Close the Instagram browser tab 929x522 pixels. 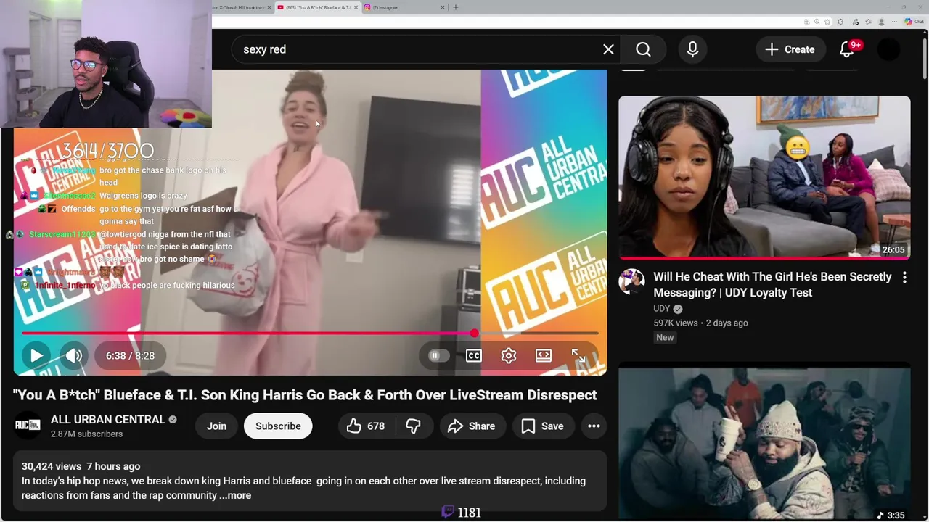pyautogui.click(x=443, y=7)
